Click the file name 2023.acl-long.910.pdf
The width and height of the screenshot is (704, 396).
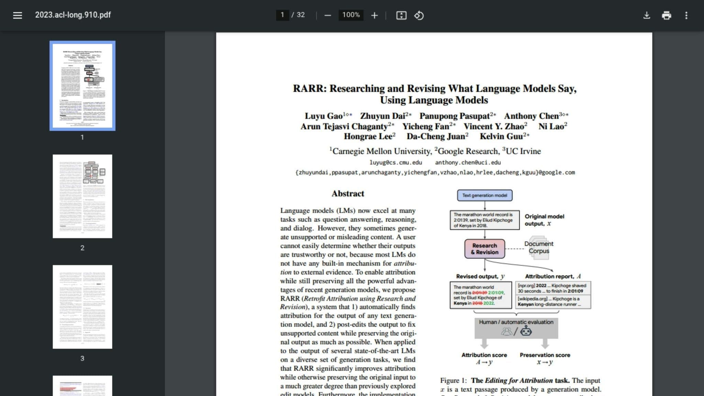tap(73, 15)
